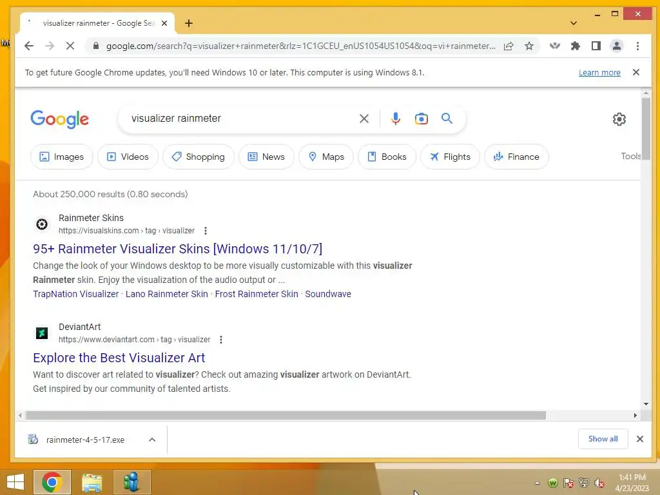
Task: Open search Tools
Action: click(x=631, y=156)
